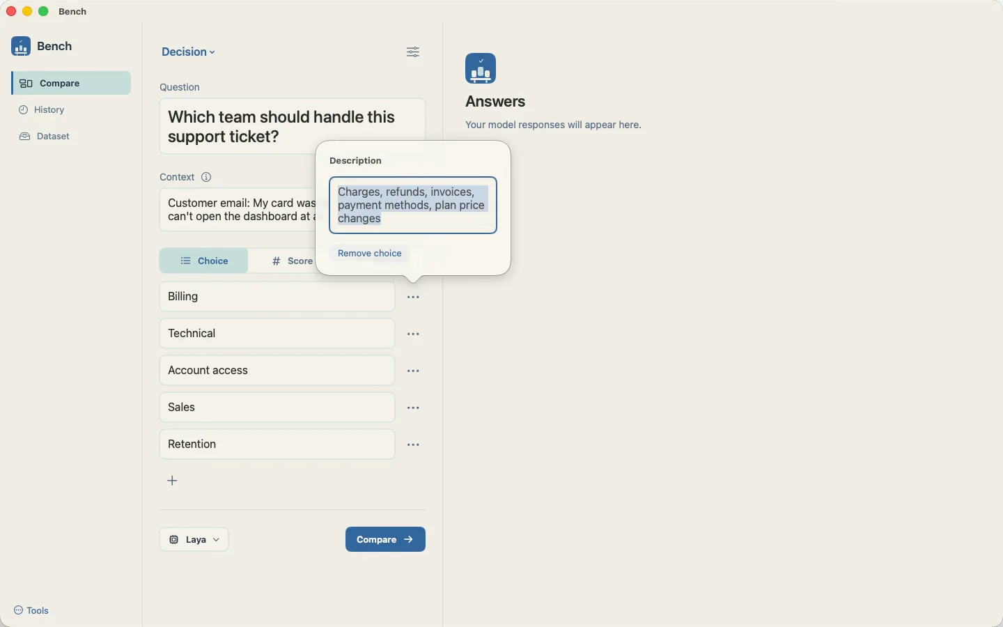Click the Answers heading

495,102
